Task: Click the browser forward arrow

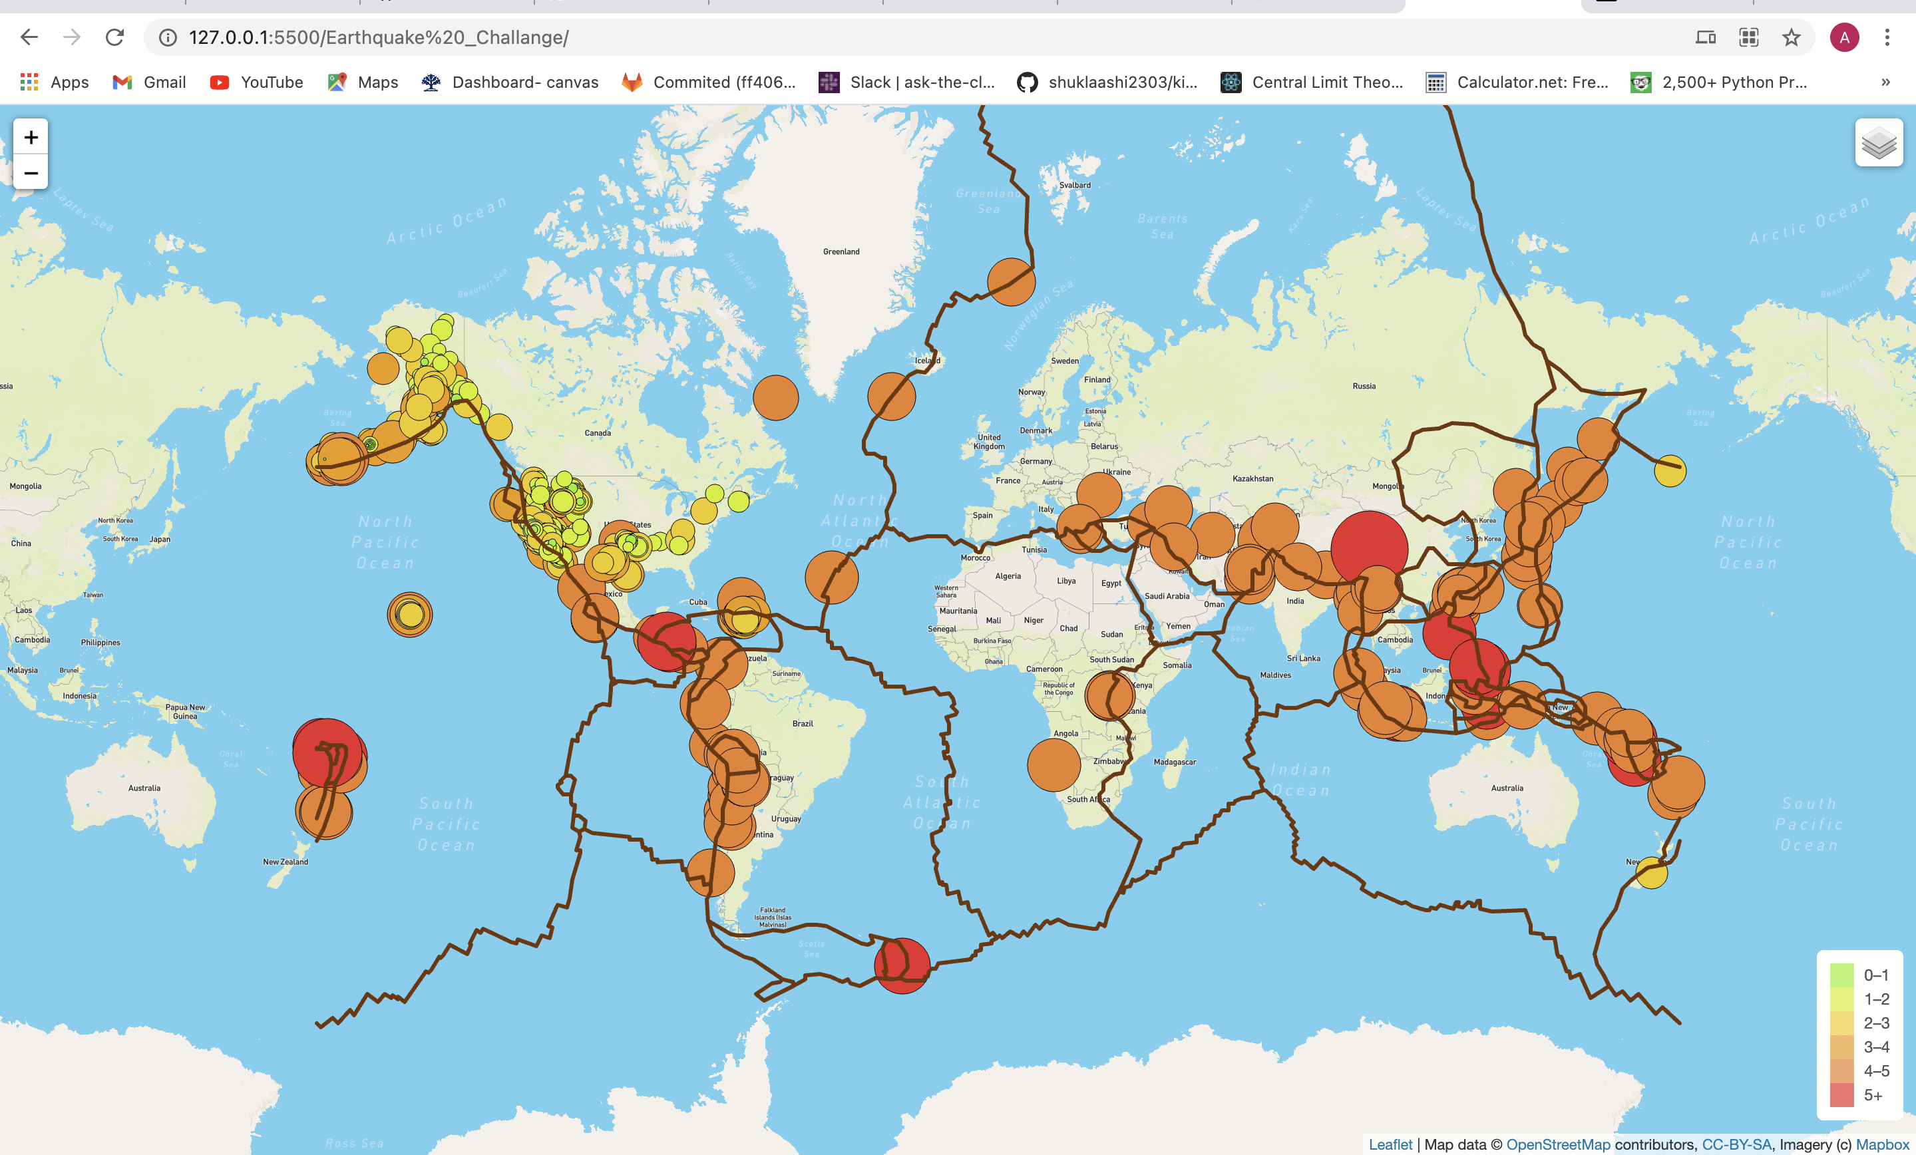Action: (73, 37)
